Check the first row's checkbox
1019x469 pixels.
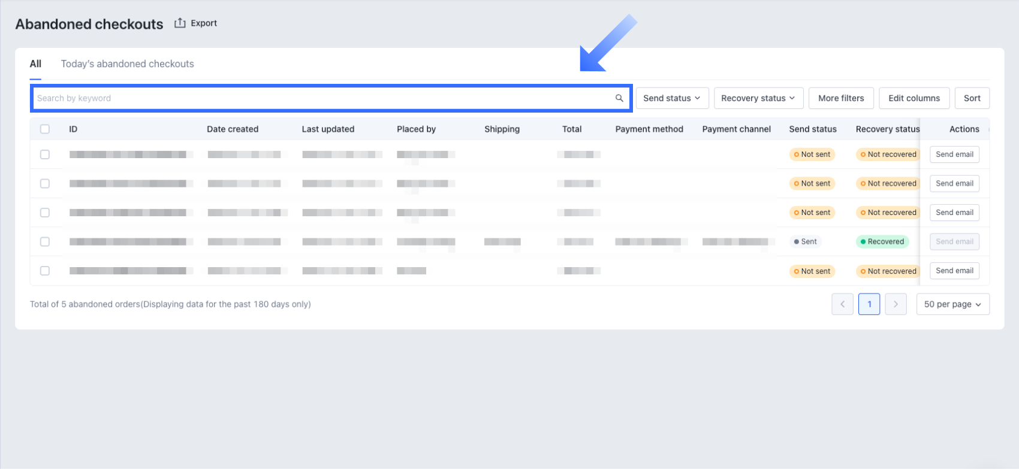tap(45, 155)
